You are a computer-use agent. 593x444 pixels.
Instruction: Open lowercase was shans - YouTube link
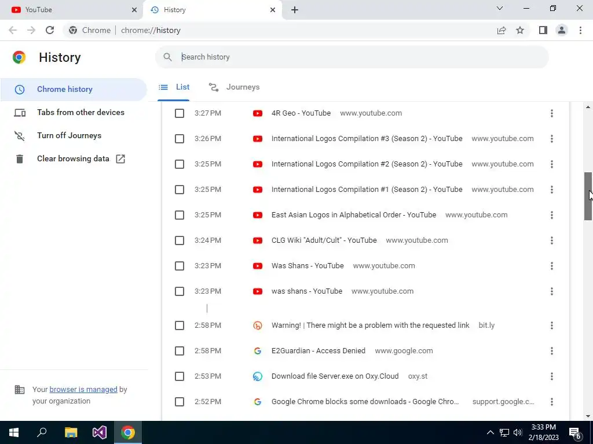coord(307,291)
